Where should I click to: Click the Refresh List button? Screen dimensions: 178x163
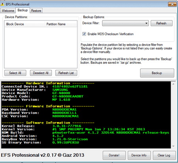[66, 73]
